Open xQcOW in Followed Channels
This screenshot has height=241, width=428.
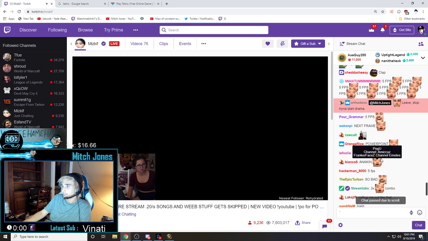(x=33, y=91)
